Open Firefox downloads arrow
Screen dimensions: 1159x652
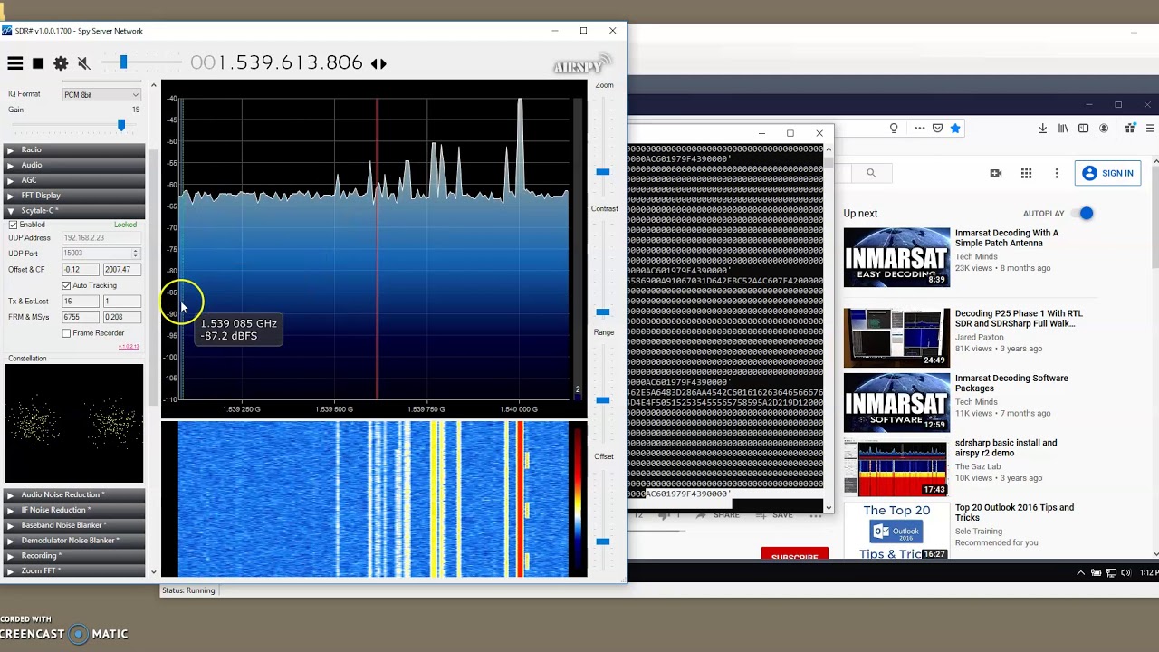click(1043, 129)
